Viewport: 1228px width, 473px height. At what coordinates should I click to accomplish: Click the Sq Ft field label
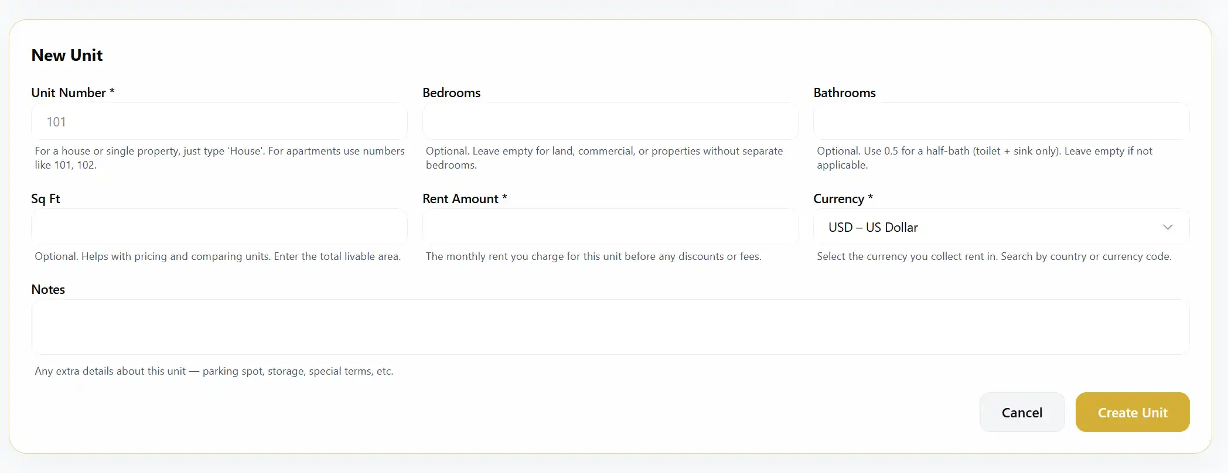[46, 198]
